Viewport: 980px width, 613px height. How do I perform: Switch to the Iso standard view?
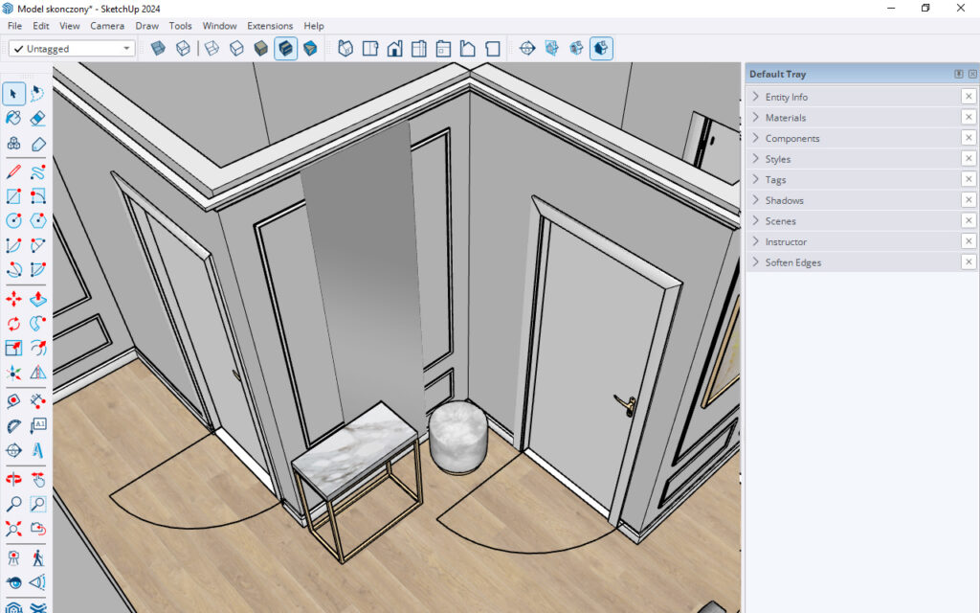(x=345, y=48)
